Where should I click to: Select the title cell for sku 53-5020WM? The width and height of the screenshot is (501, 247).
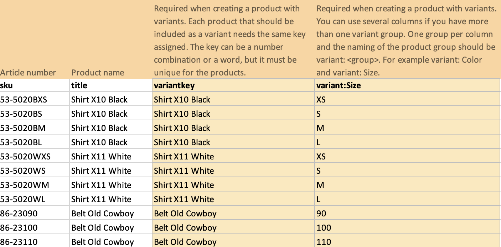[111, 185]
